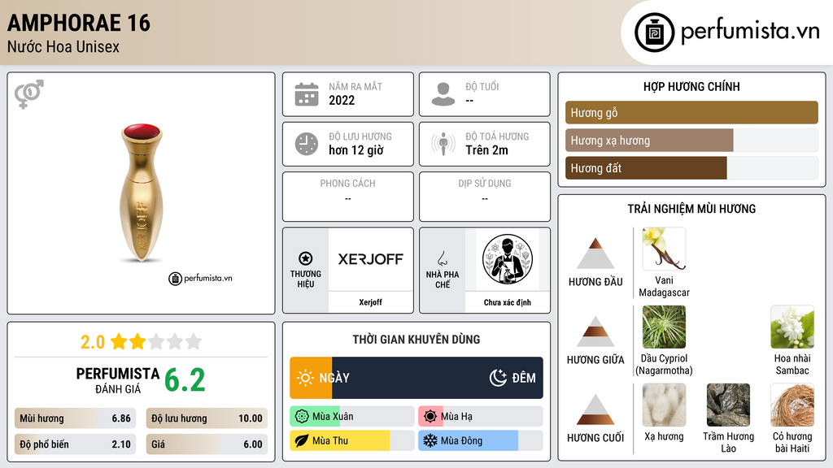Viewport: 833px width, 468px height.
Task: Click the nose perfumer icon
Action: (x=442, y=258)
